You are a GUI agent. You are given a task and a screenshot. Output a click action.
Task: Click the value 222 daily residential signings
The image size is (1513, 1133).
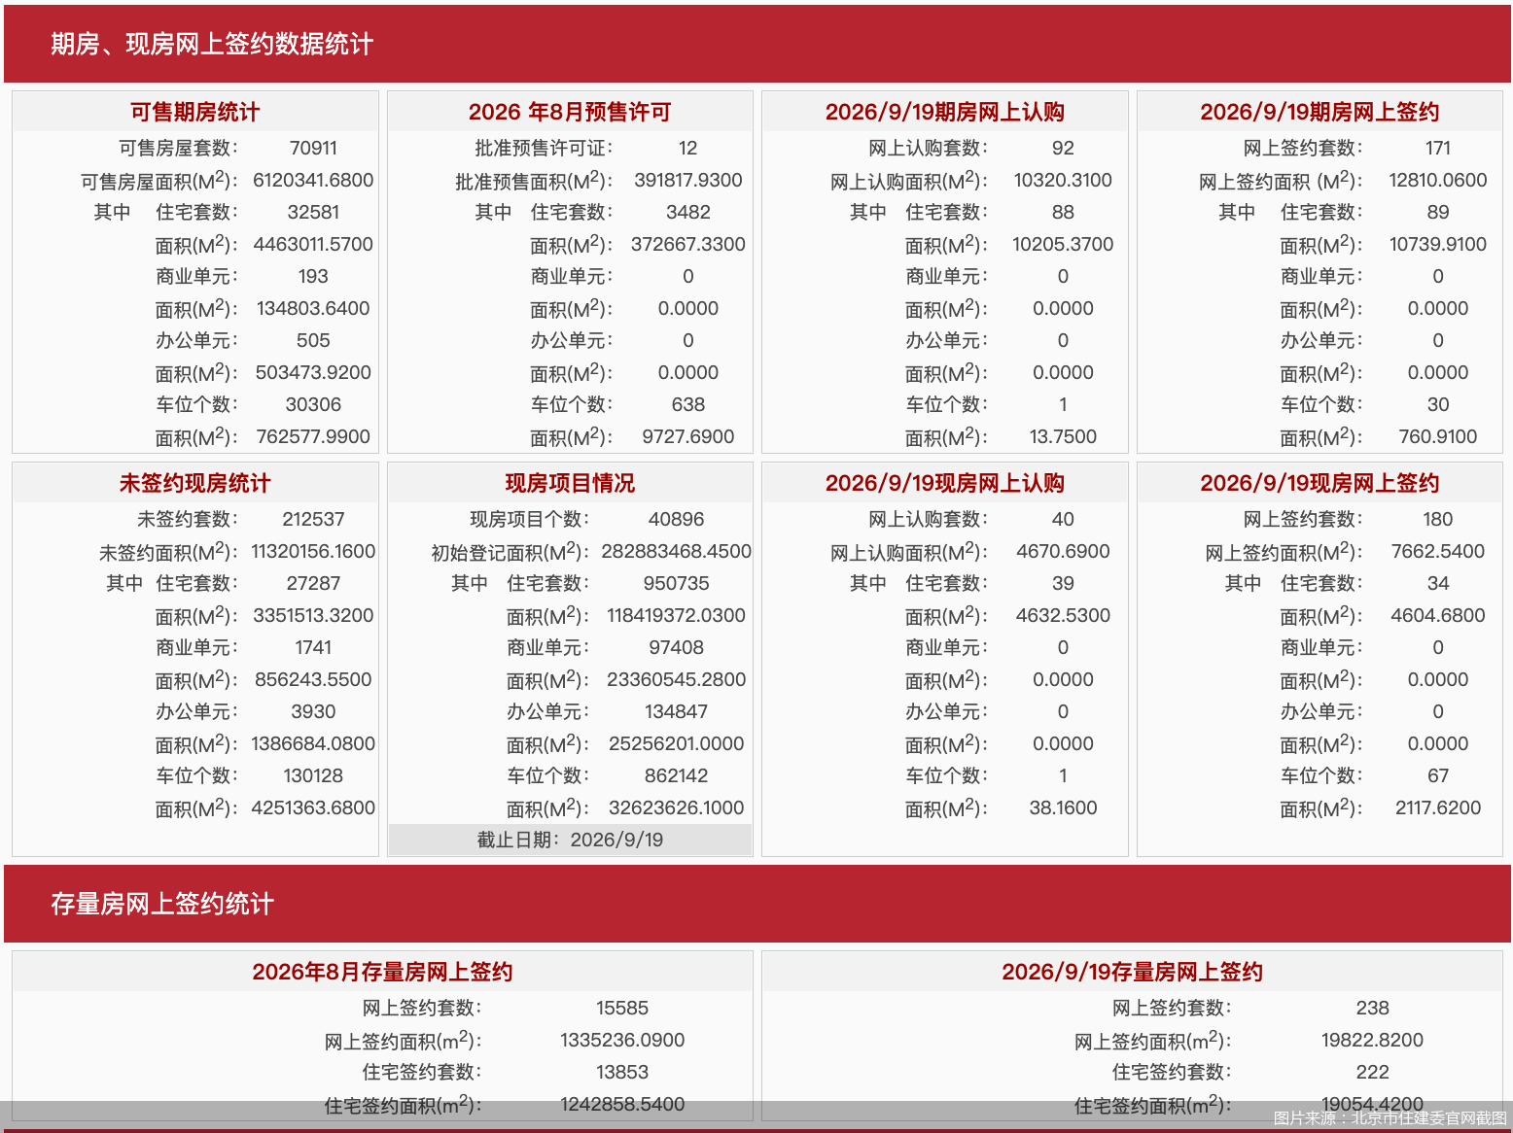1372,1072
